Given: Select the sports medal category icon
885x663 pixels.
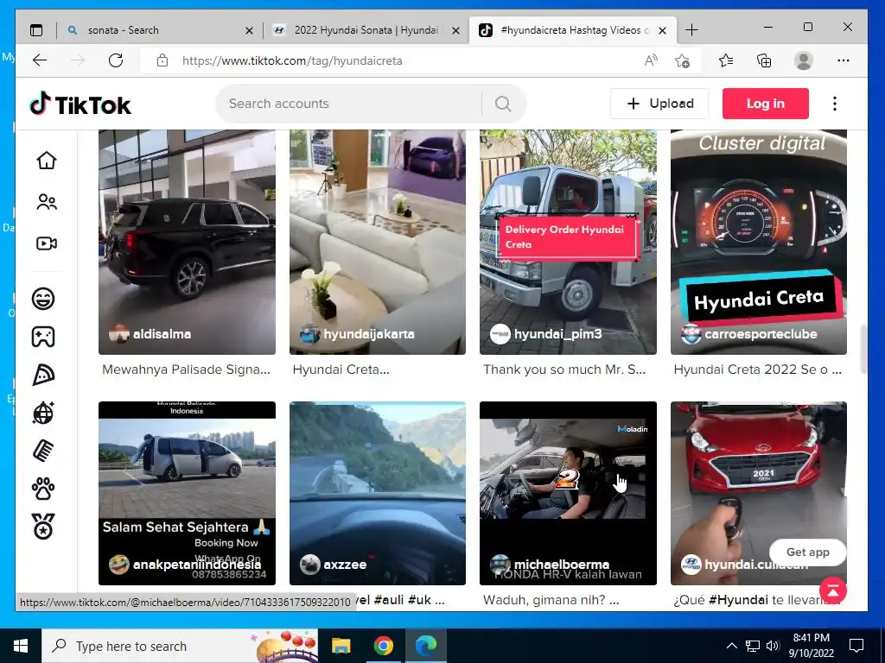Looking at the screenshot, I should tap(43, 527).
